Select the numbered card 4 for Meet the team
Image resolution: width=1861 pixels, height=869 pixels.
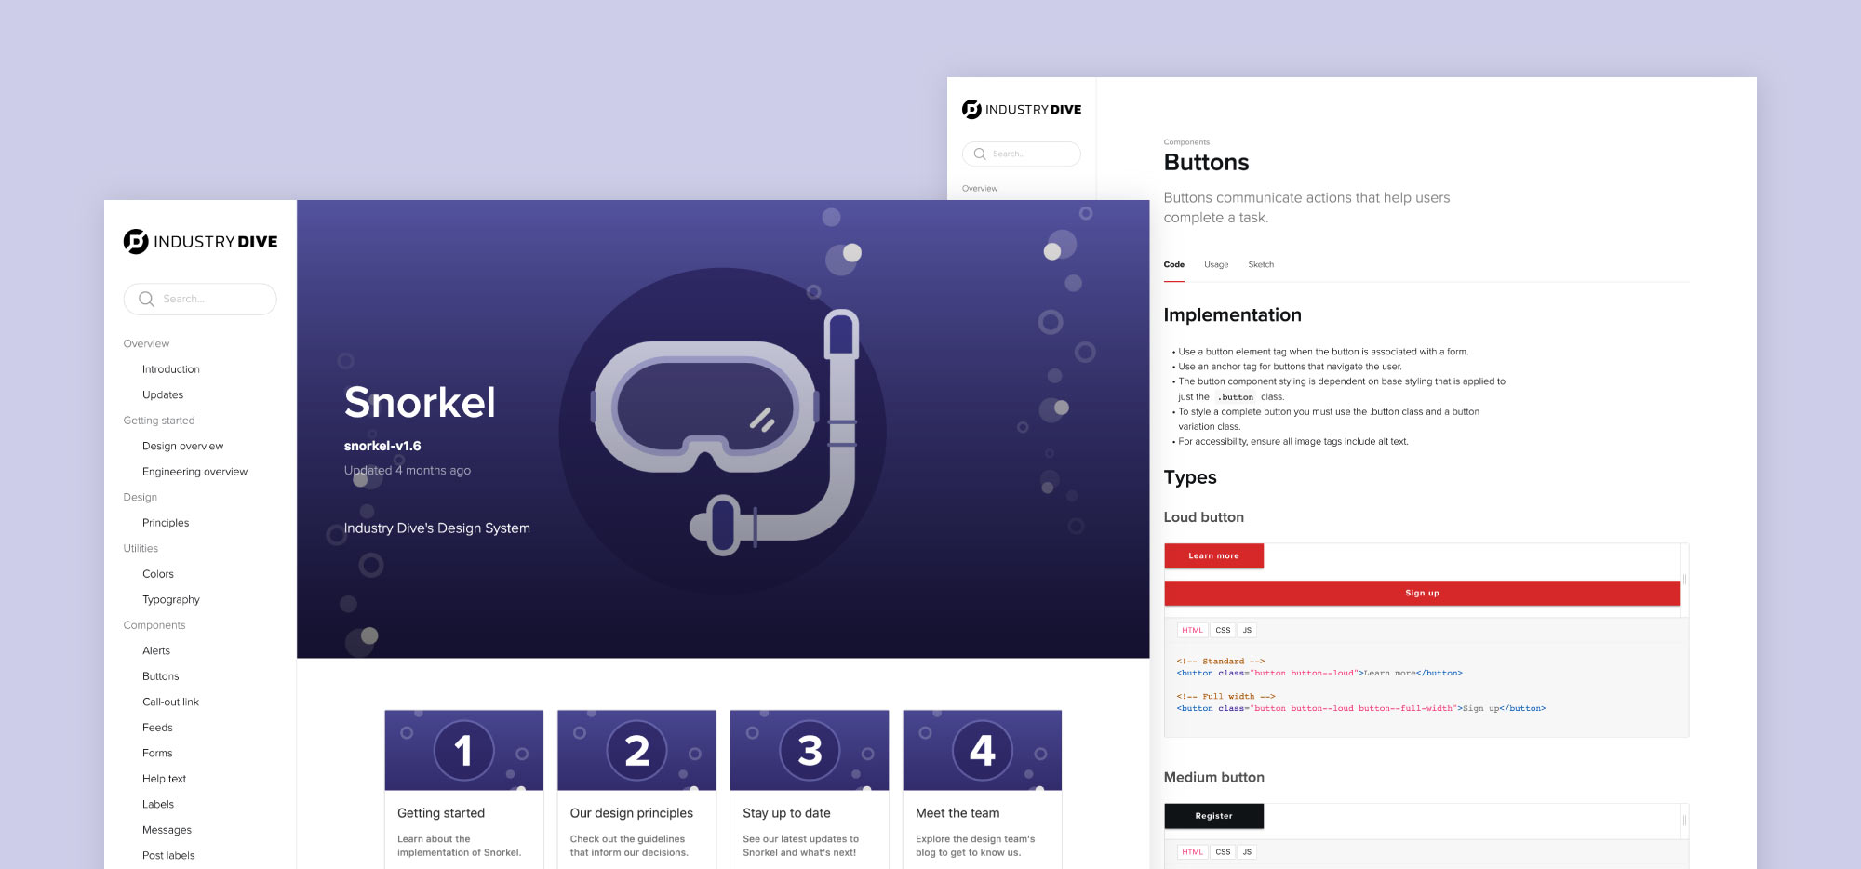point(983,750)
